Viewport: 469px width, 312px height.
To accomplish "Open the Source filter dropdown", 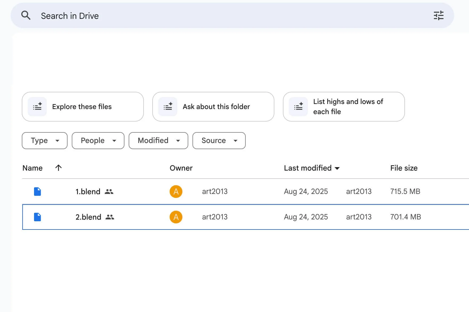I will pos(219,141).
